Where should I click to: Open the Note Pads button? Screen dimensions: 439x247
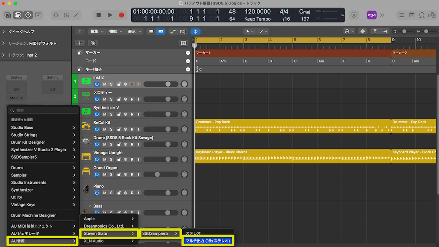tap(412, 15)
